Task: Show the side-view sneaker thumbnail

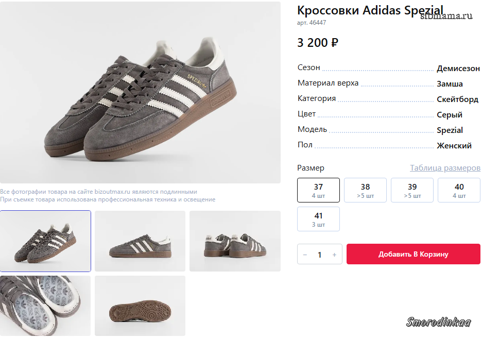Action: (140, 241)
